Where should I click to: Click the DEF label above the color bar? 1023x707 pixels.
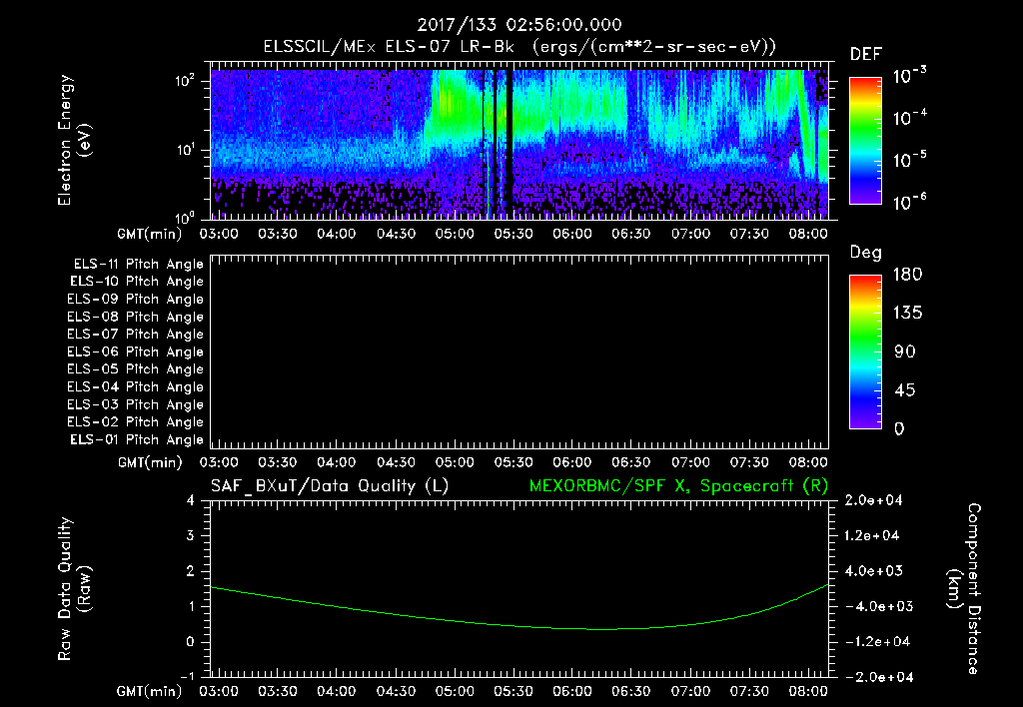[x=866, y=55]
